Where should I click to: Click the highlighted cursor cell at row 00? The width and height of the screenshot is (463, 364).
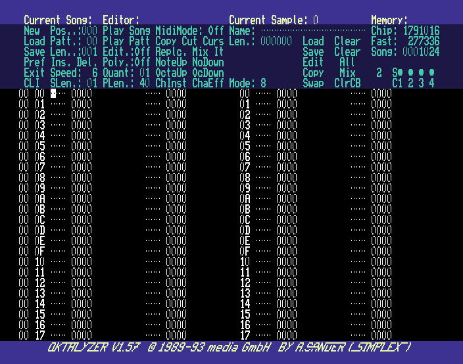(x=53, y=94)
